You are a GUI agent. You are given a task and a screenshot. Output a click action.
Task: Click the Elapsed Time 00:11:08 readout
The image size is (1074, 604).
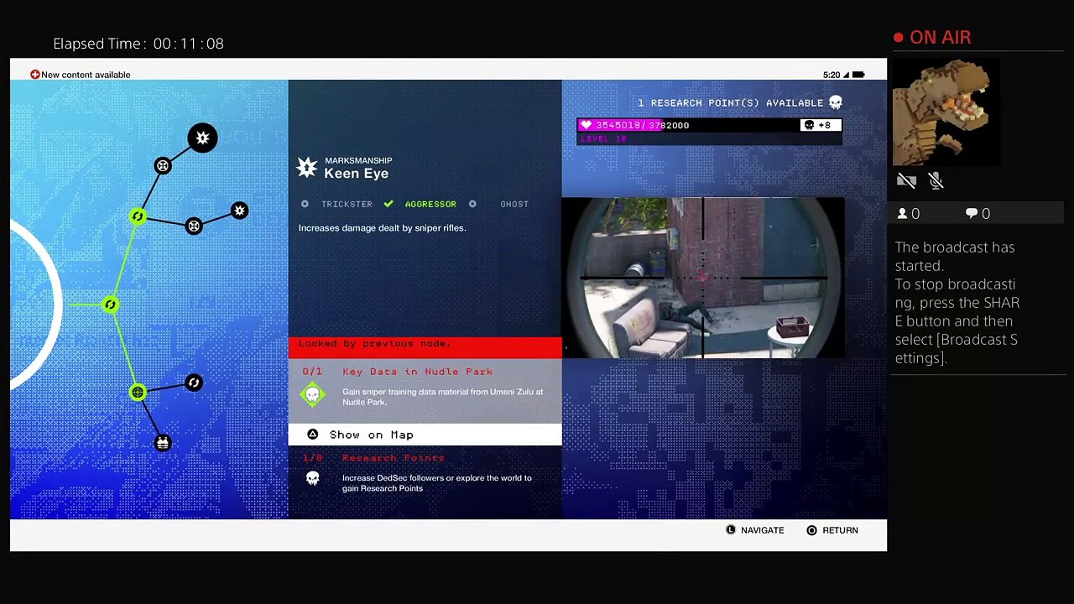[x=138, y=44]
